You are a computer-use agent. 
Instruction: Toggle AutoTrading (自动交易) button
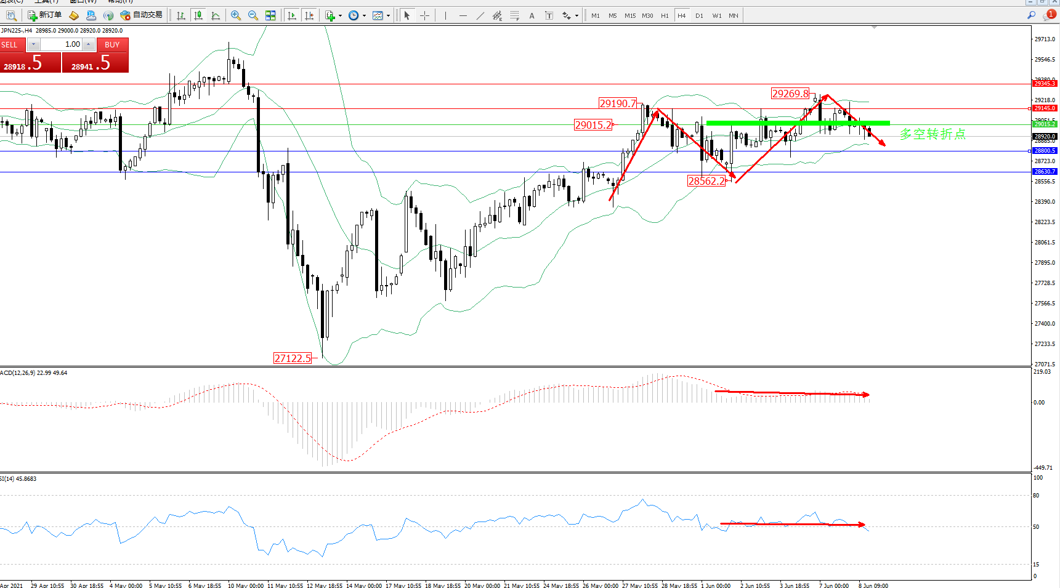tap(141, 15)
